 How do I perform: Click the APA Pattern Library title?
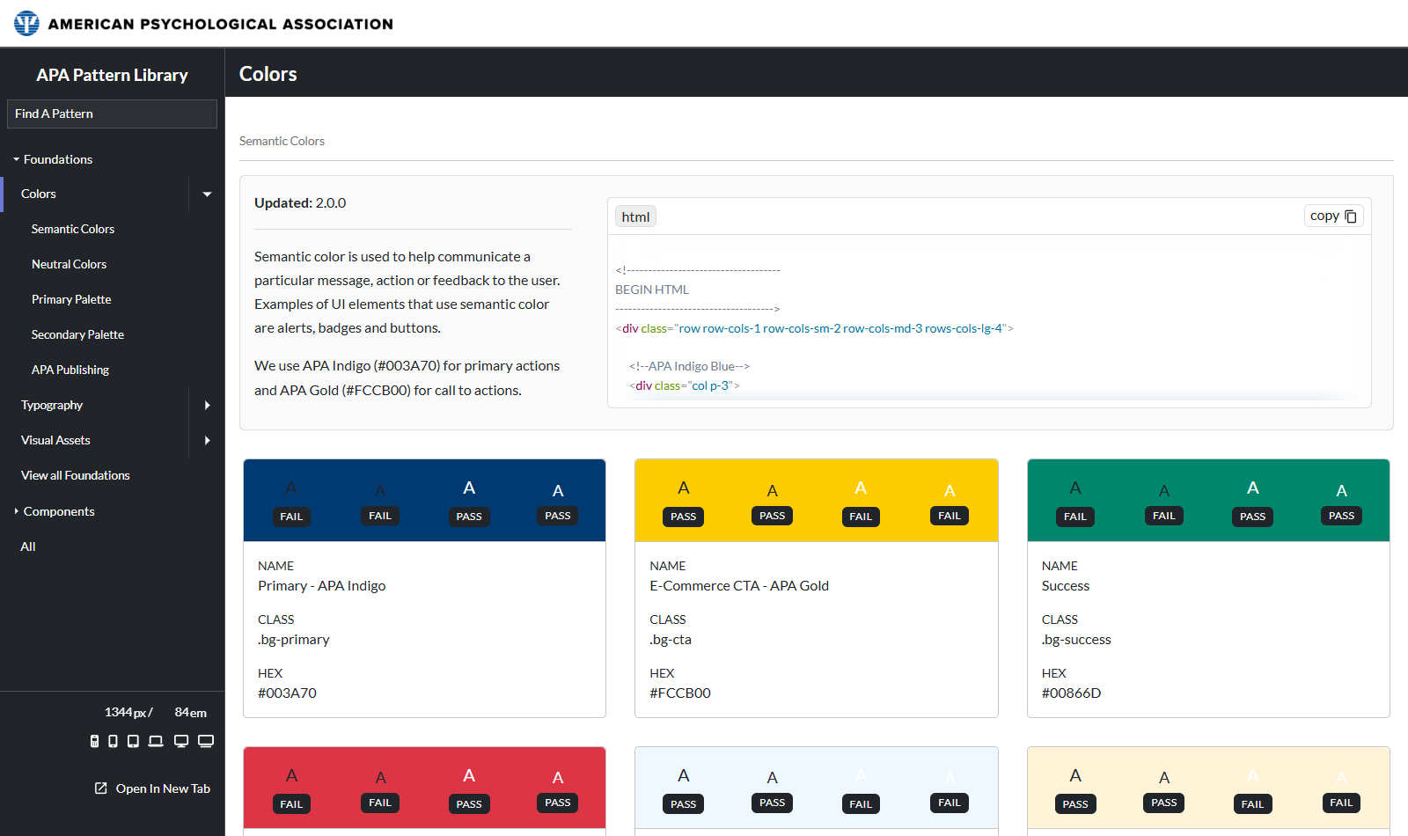(112, 75)
